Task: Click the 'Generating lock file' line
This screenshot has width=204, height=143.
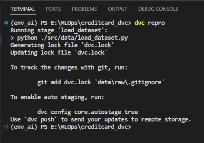Action: (x=62, y=45)
